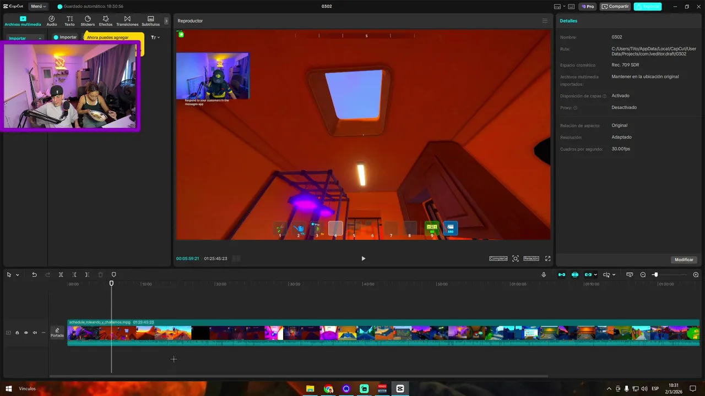Viewport: 705px width, 396px height.
Task: Click the Modificar button
Action: point(684,260)
